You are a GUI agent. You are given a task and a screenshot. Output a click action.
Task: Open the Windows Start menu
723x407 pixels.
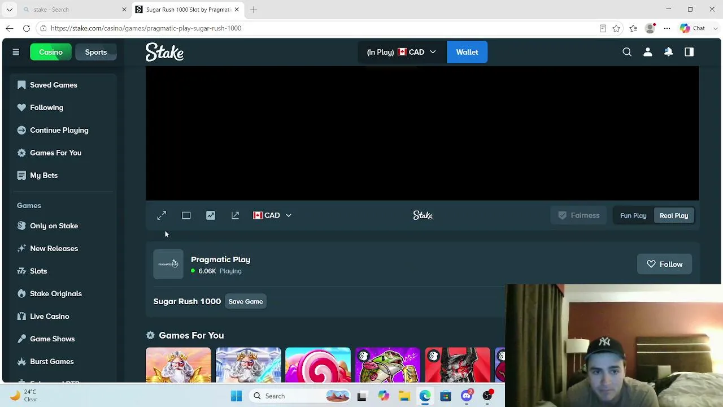(236, 396)
